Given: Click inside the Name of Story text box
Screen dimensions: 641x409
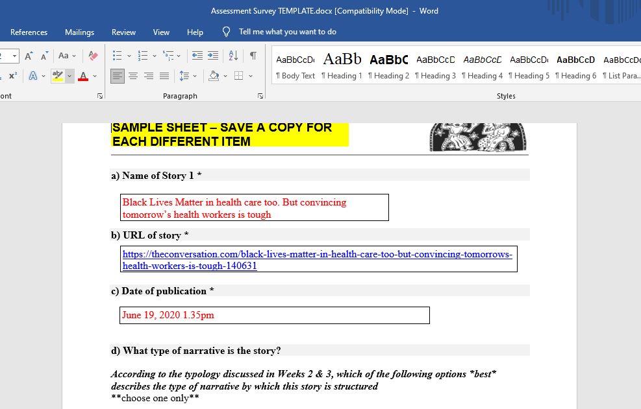Looking at the screenshot, I should [x=255, y=208].
